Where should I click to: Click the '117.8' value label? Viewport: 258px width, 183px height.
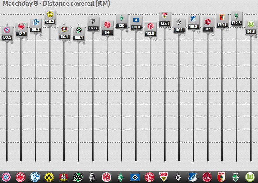pyautogui.click(x=93, y=28)
